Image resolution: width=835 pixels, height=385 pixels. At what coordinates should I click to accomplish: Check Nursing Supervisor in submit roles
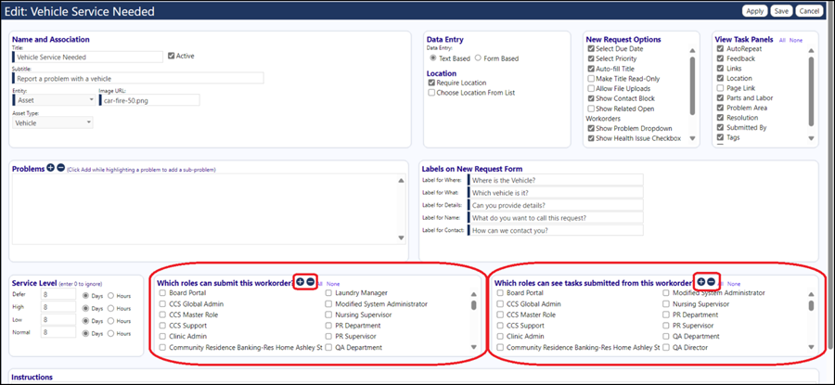(x=328, y=314)
